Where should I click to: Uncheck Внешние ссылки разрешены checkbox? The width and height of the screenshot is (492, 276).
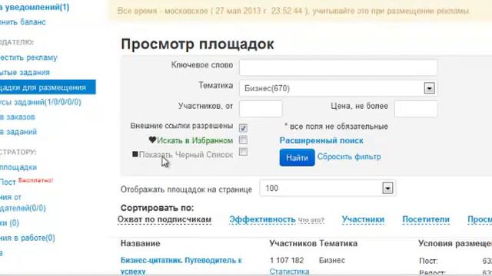click(x=243, y=128)
